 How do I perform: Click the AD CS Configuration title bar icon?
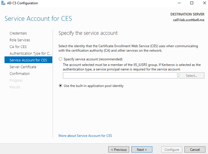[x=4, y=3]
